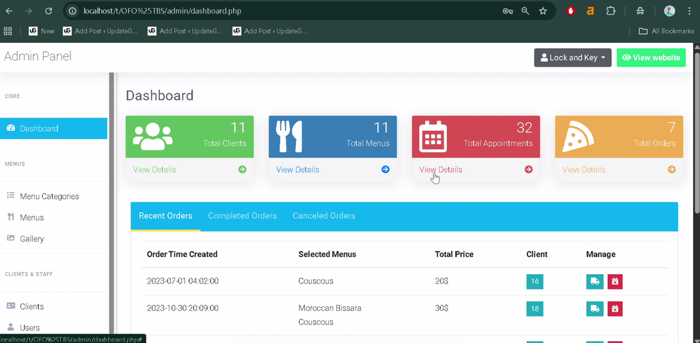This screenshot has height=343, width=700.
Task: Click the Total Clients people icon
Action: point(152,136)
